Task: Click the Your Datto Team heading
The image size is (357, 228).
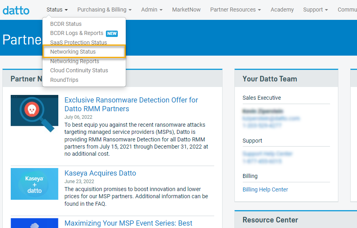Action: tap(270, 79)
